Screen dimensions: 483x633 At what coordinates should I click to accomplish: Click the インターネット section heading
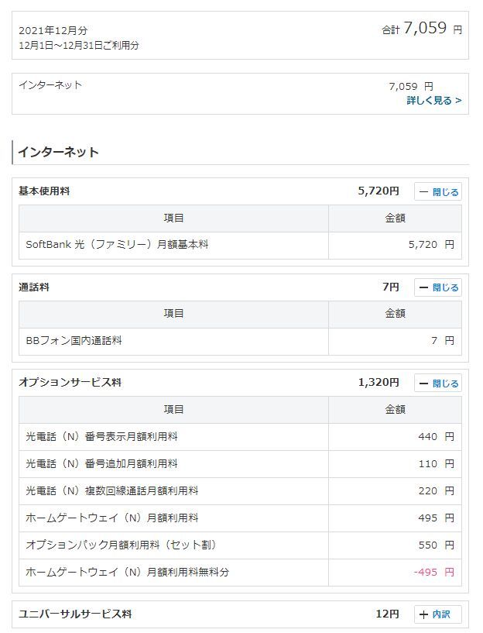(x=59, y=152)
